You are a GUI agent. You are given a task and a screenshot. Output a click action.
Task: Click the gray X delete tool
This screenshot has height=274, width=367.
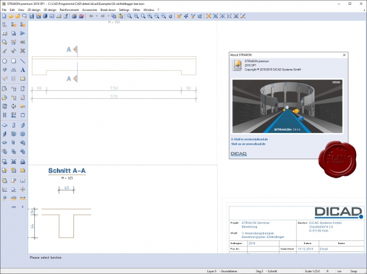coord(23,51)
